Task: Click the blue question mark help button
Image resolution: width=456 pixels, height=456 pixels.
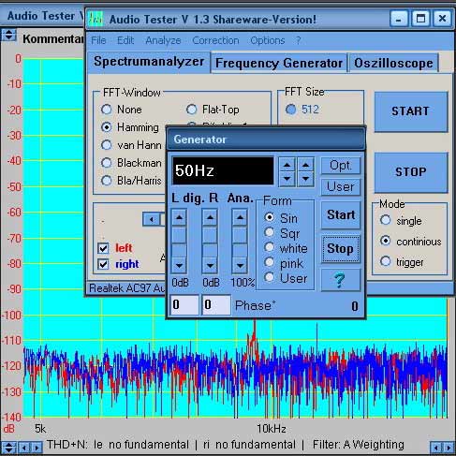Action: [341, 280]
